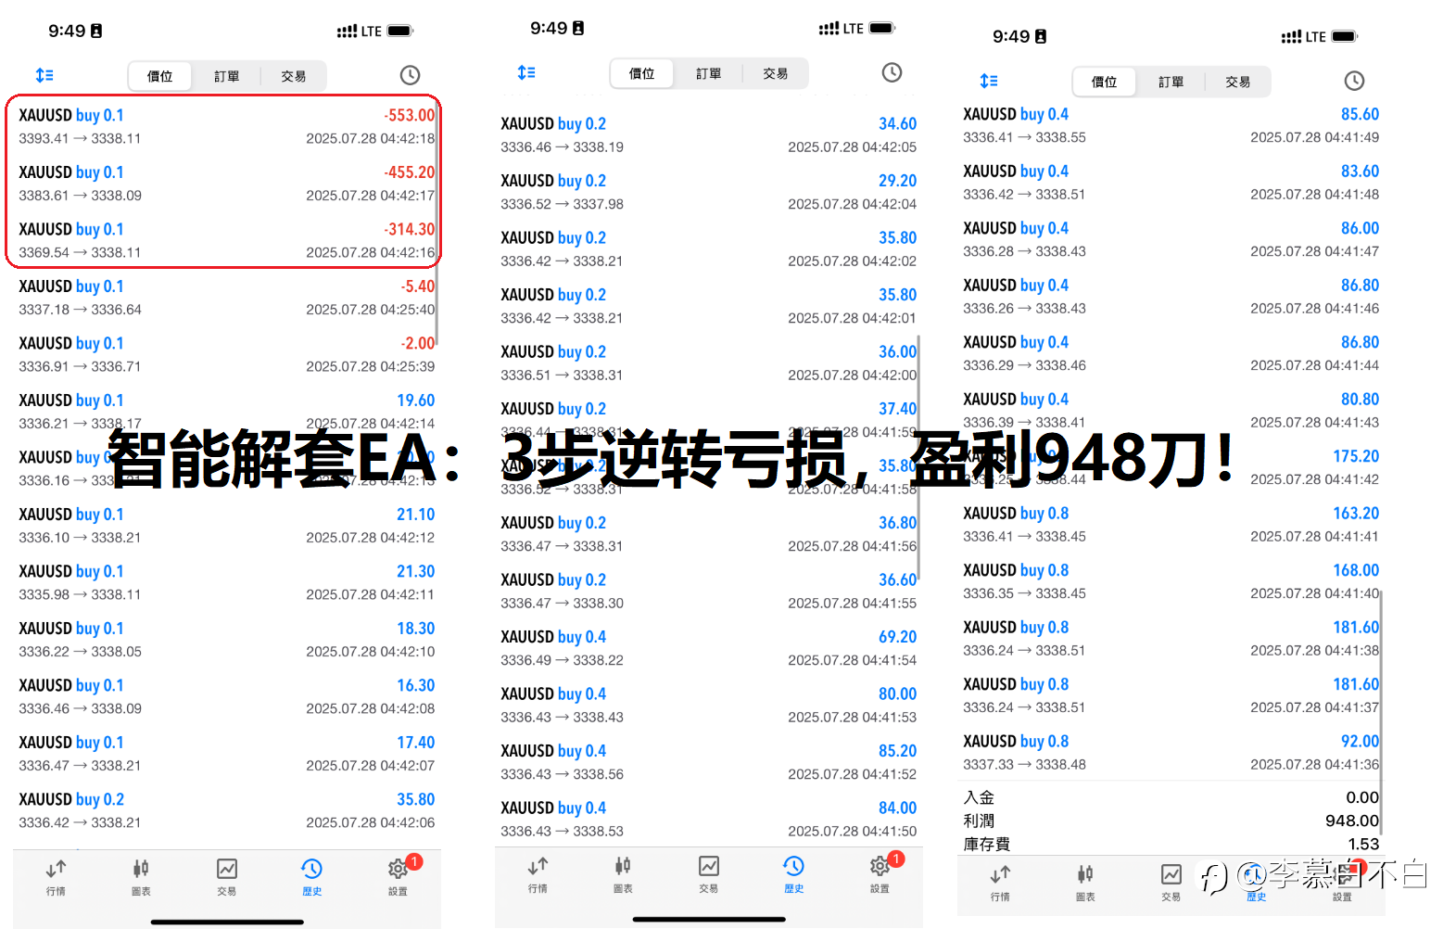The height and width of the screenshot is (929, 1443).
Task: Tap the 利潤 948.00 summary line
Action: pos(1171,821)
